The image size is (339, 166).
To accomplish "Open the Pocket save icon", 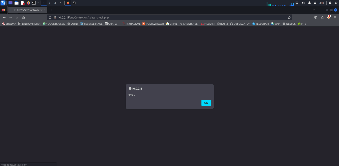I will 316,17.
